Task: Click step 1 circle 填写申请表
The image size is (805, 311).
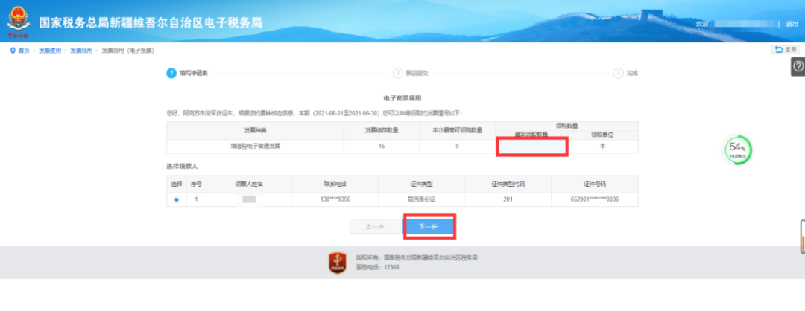Action: point(171,73)
